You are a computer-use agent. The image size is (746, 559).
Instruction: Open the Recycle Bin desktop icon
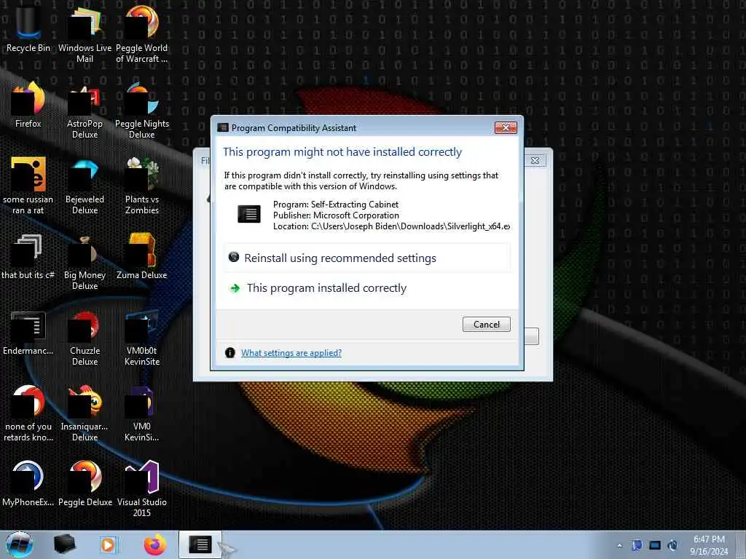point(28,28)
